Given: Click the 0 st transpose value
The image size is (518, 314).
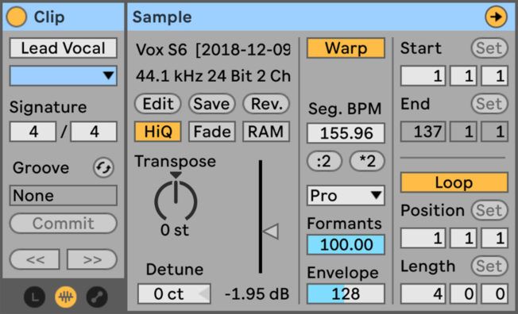Looking at the screenshot, I should pos(175,230).
